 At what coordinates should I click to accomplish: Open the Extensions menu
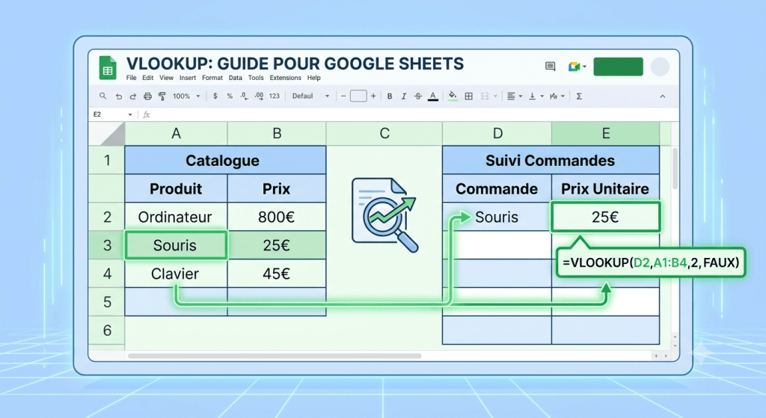[x=285, y=78]
